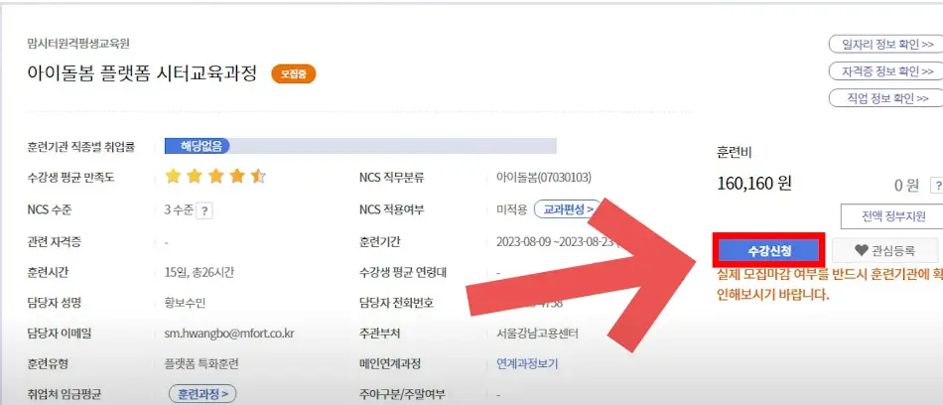Screen dimensions: 943x405
Task: Click the 취업률 progress bar
Action: [360, 146]
